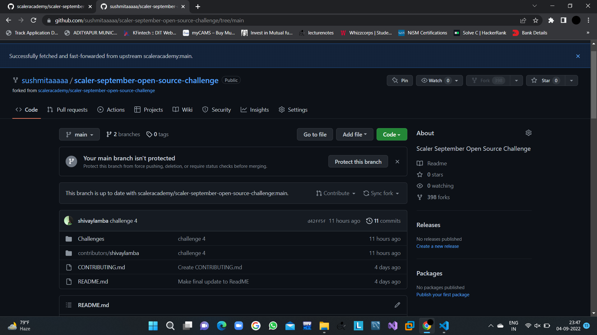The height and width of the screenshot is (335, 597).
Task: Click Protect this branch button
Action: click(358, 161)
